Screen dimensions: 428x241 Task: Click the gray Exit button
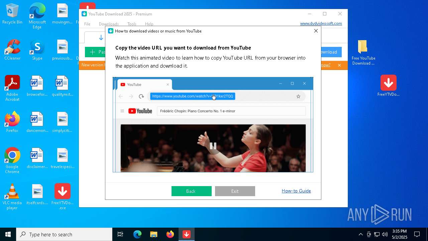tap(235, 191)
